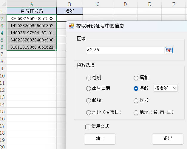Select row 8 header
Image resolution: width=187 pixels, height=149 pixels.
pos(3,61)
